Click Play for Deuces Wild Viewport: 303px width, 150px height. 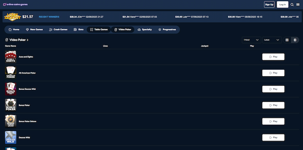pos(273,137)
